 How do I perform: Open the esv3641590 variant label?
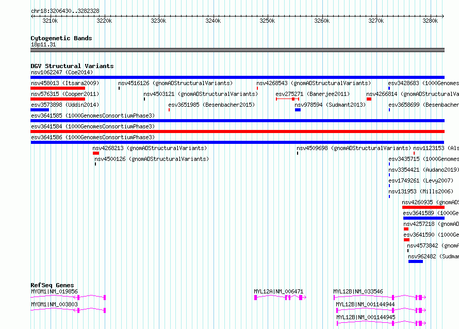click(431, 235)
